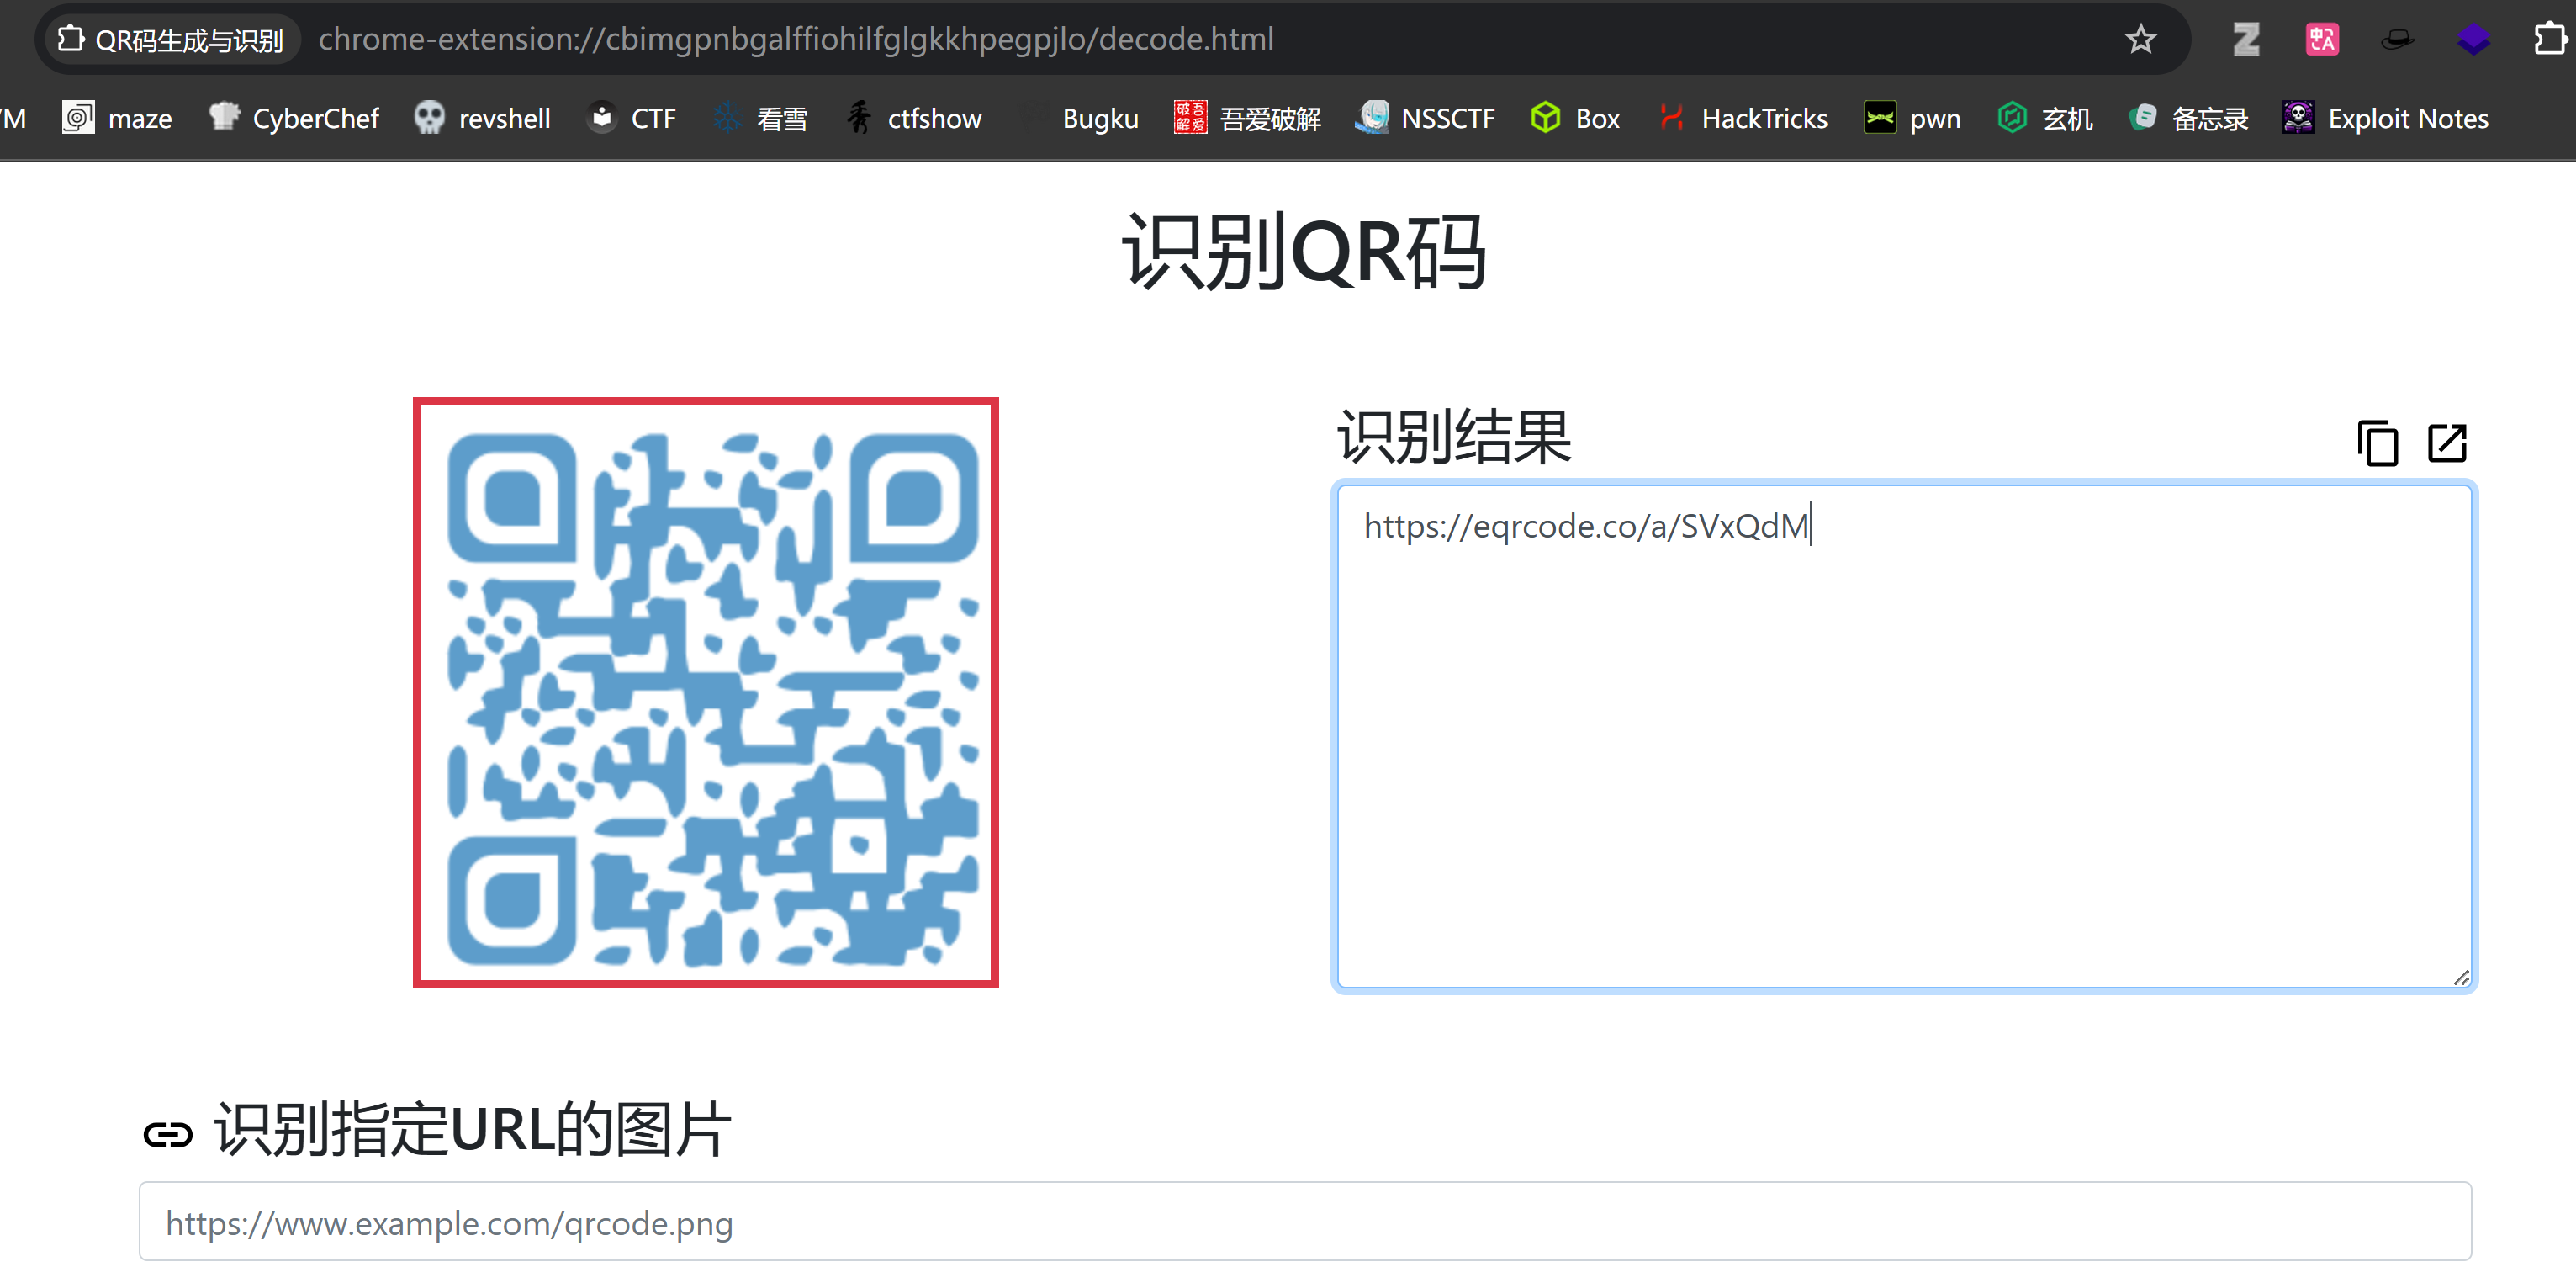Open the Exploit Notes bookmark
This screenshot has width=2576, height=1272.
pos(2385,118)
